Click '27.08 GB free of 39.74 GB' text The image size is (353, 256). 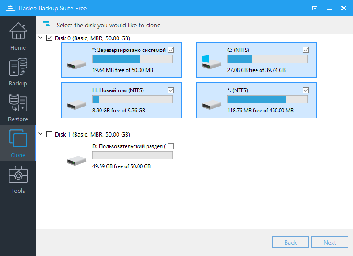pyautogui.click(x=256, y=70)
